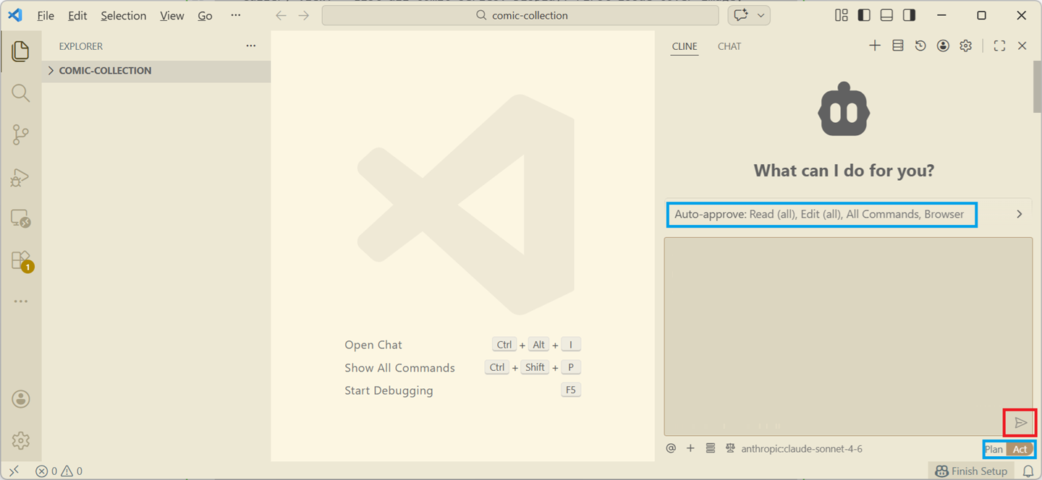
Task: Toggle the primary side bar
Action: click(864, 15)
